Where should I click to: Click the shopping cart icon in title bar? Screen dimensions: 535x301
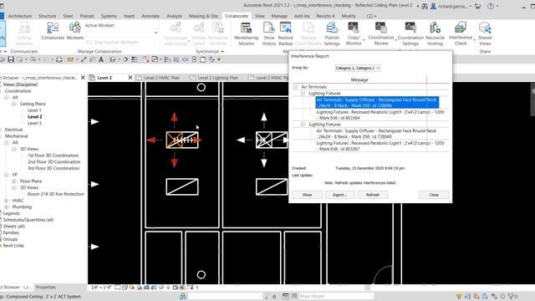477,6
